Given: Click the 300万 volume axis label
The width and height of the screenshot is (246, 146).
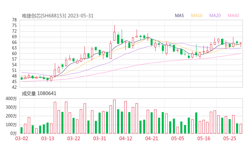Looking at the screenshot, I should [x=11, y=107].
